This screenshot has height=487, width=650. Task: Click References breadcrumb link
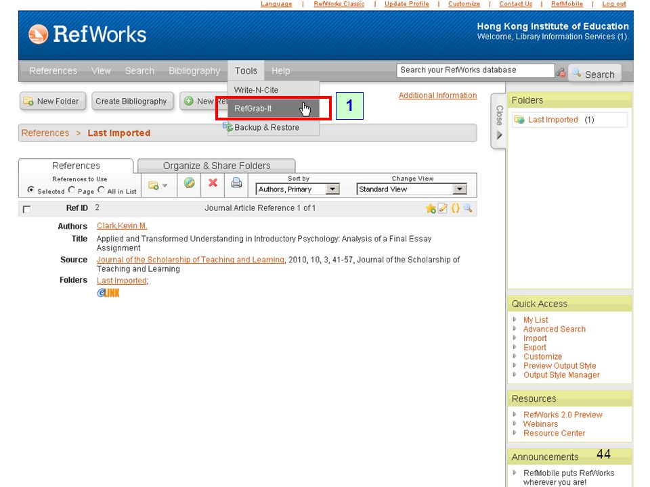[45, 133]
